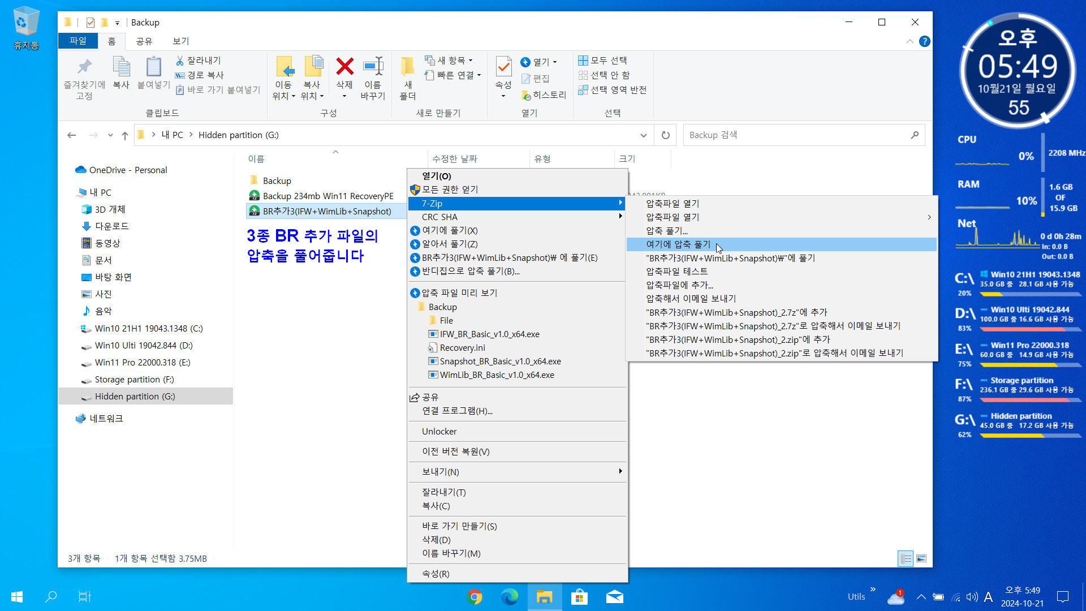Open Storage partition (F:) in the navigation pane

(x=134, y=380)
